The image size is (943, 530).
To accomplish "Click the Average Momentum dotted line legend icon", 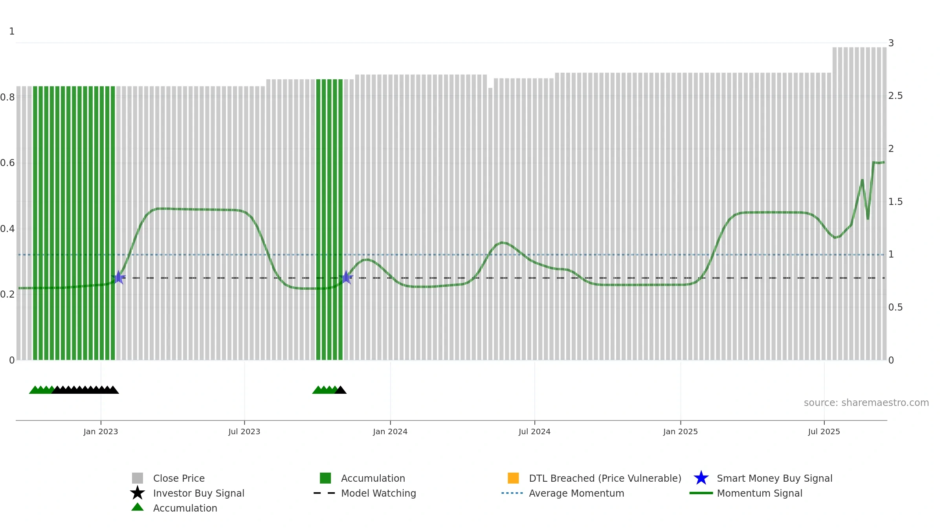I will pyautogui.click(x=512, y=493).
